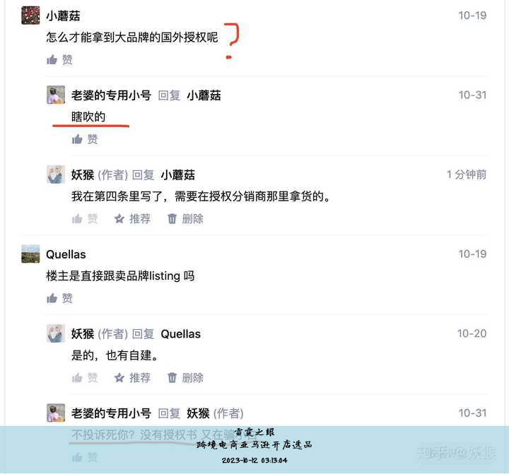Click author name 妖猴 replying to 小蘑菇
509x474 pixels.
(83, 175)
